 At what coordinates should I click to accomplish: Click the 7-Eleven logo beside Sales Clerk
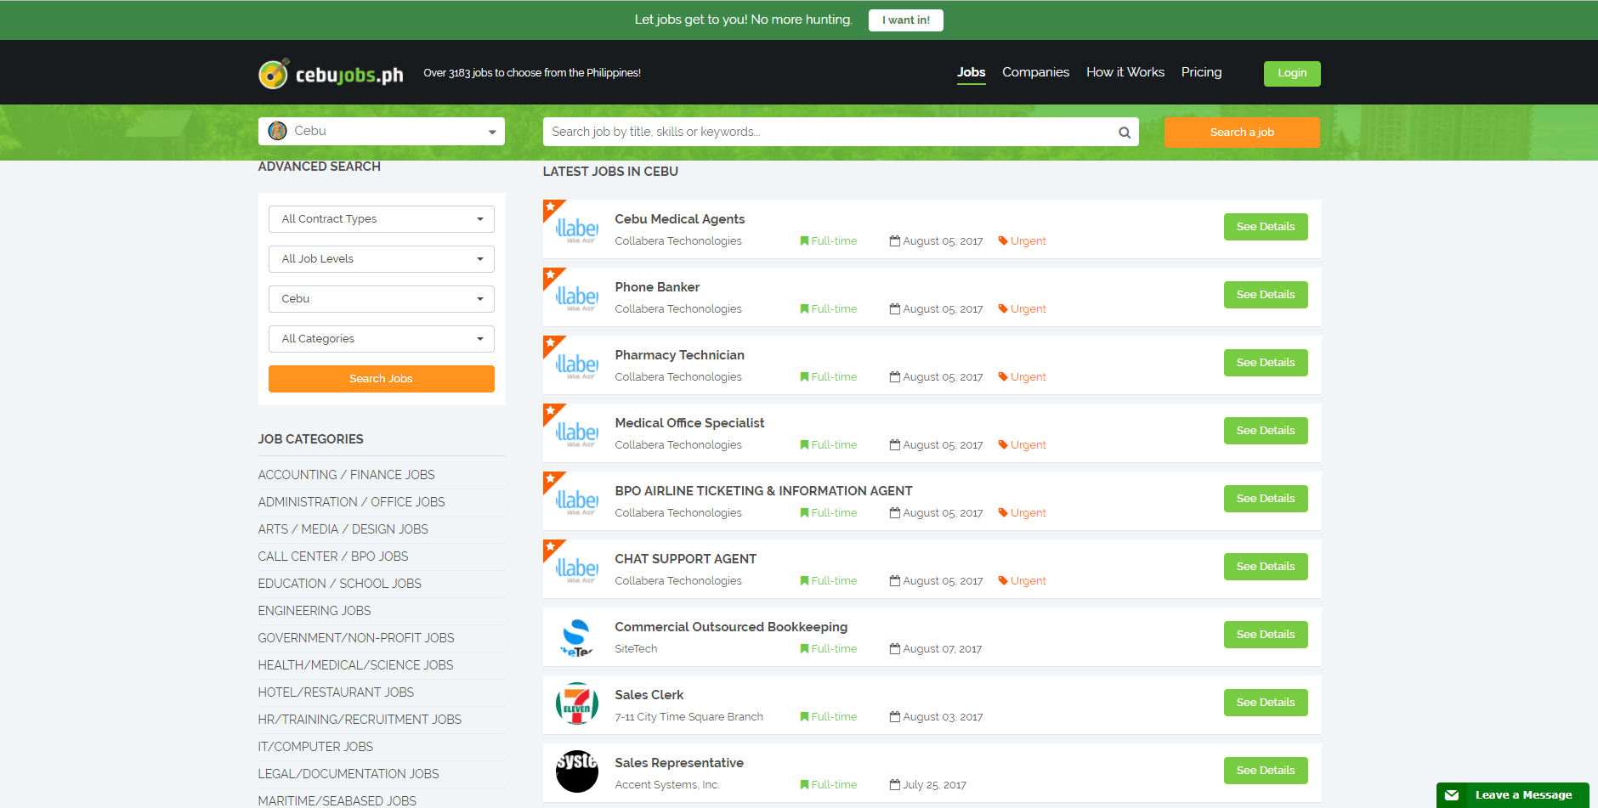pyautogui.click(x=577, y=703)
